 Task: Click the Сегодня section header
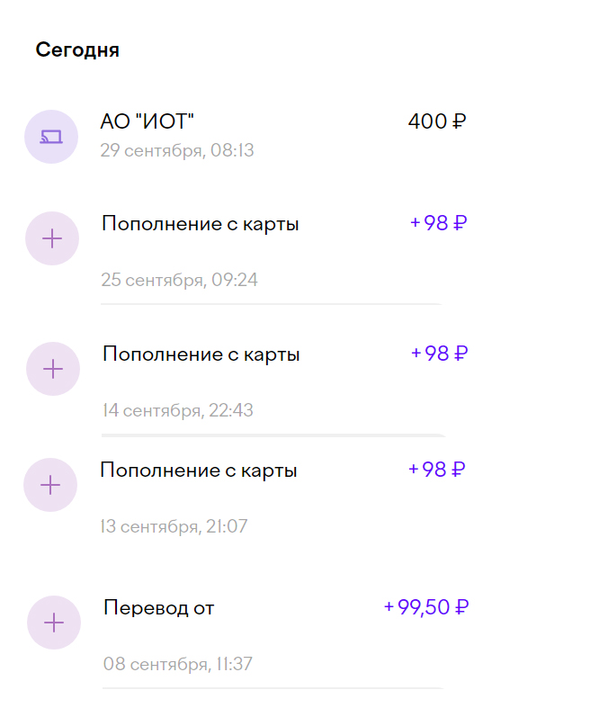[77, 50]
